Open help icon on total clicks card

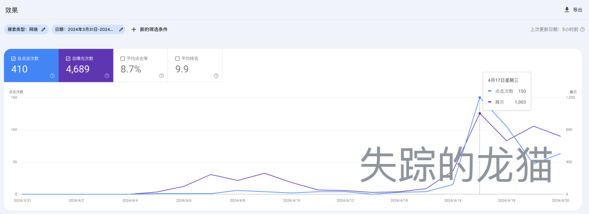[x=52, y=76]
